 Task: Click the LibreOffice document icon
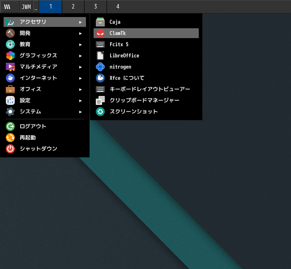[100, 56]
